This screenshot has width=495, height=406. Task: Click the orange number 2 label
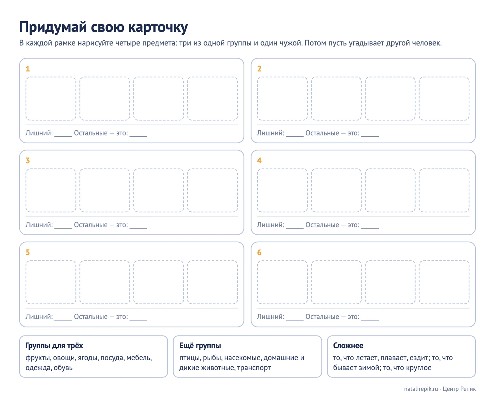click(x=259, y=69)
